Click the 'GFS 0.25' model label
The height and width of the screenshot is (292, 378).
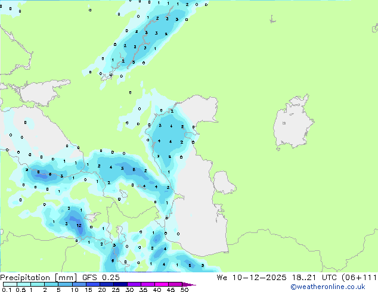point(101,278)
